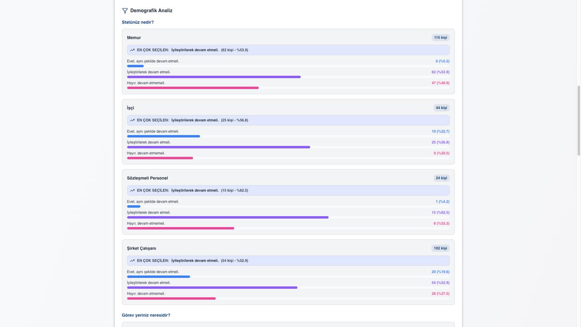This screenshot has height=327, width=581.
Task: Click the funnel icon beside Demografik Analiz
Action: (125, 10)
